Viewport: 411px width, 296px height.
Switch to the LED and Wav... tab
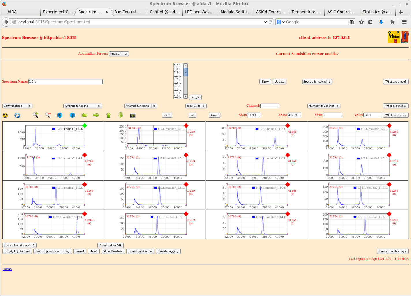pyautogui.click(x=200, y=12)
